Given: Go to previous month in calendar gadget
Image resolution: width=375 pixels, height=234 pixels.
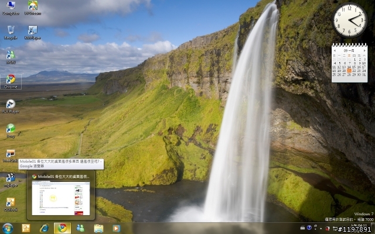Looking at the screenshot, I should click(x=335, y=51).
